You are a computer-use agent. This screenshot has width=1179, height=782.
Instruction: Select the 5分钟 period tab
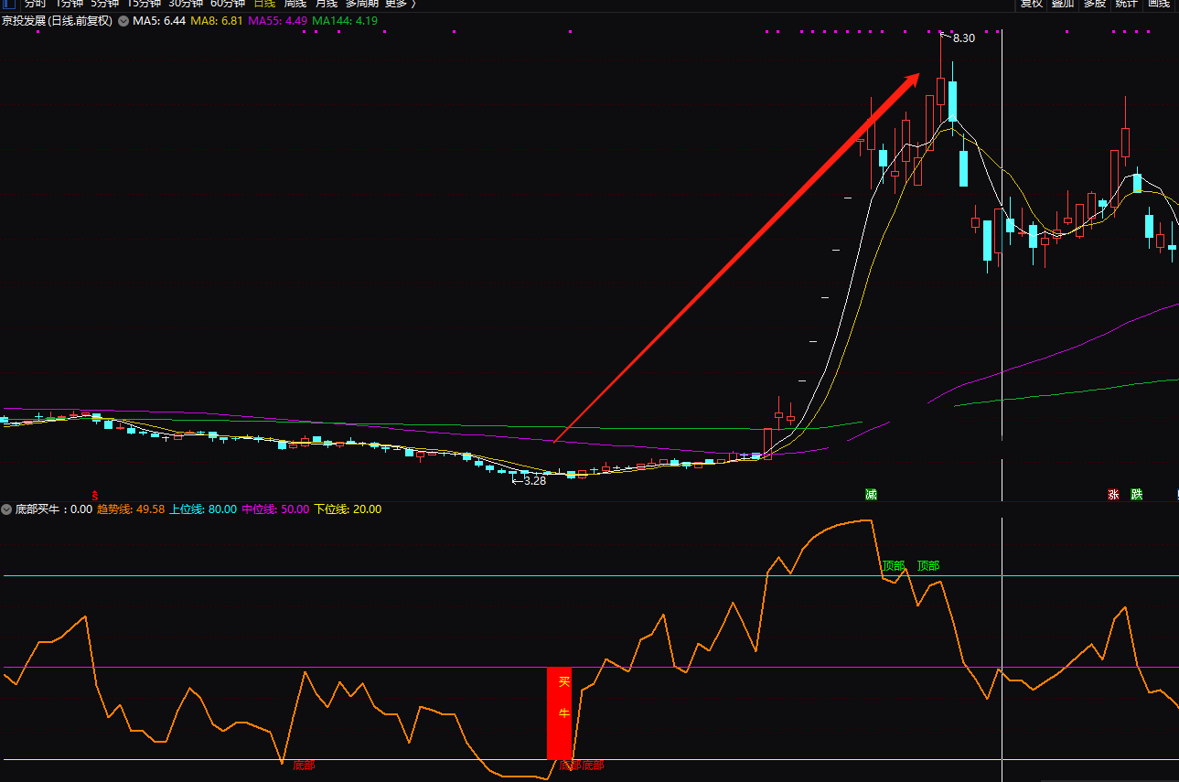coord(104,4)
